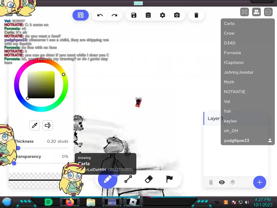Click the flag report tool
Viewport: 277px width, 208px height.
pos(169,179)
